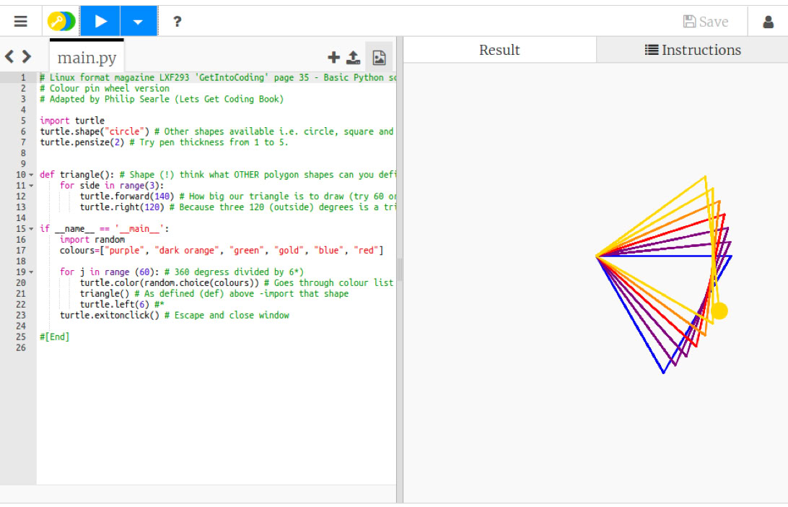Click the colours list assignment line
The height and width of the screenshot is (507, 788).
(221, 251)
